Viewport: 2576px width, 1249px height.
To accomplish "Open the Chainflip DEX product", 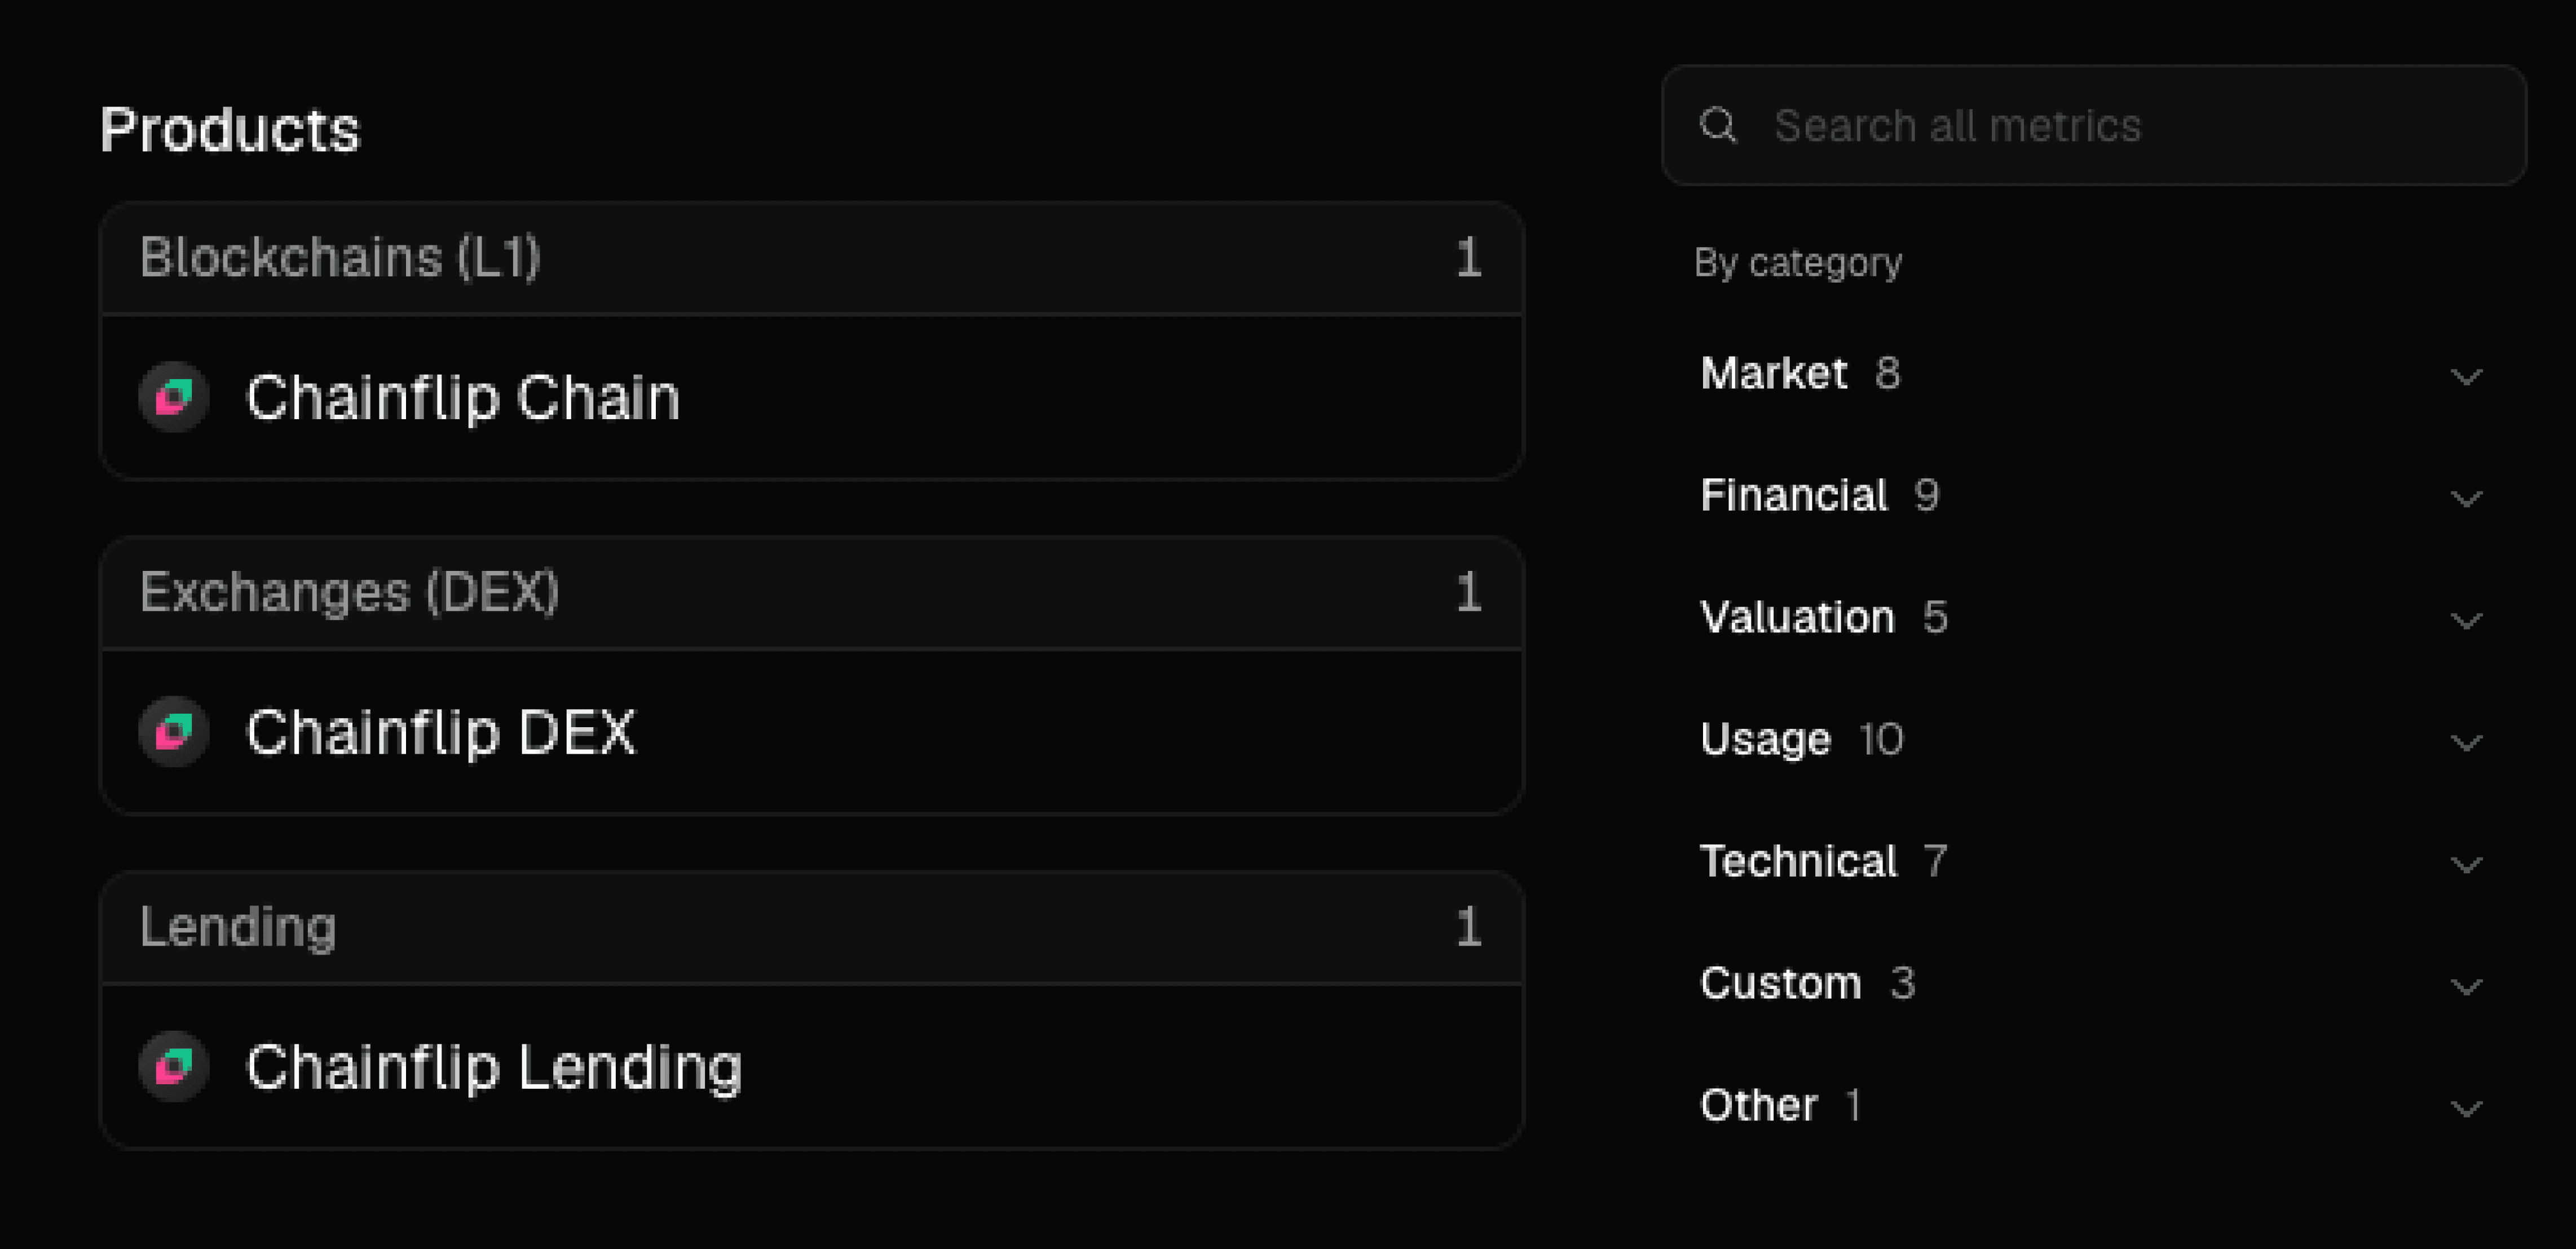I will point(811,732).
